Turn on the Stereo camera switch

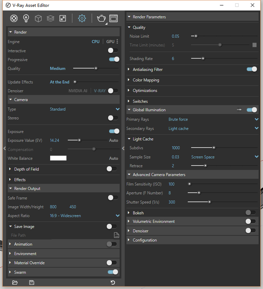coord(113,118)
